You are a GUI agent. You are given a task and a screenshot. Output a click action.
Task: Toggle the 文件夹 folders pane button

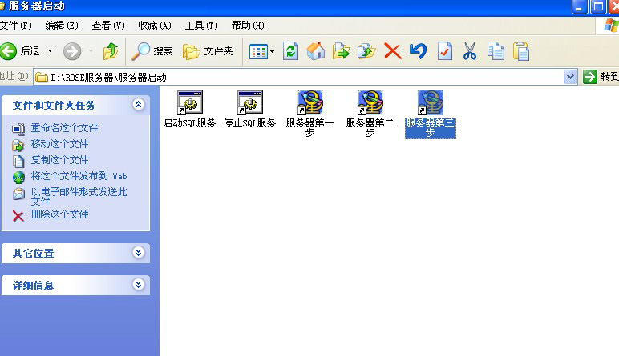208,51
